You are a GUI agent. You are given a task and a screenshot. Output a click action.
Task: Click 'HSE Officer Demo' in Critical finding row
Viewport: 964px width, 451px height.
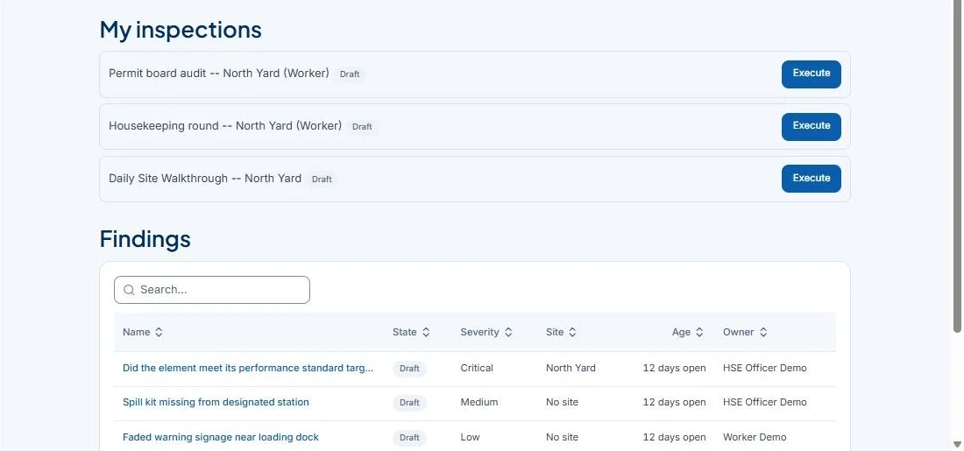[765, 368]
